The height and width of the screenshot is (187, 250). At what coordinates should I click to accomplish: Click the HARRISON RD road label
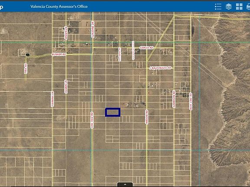point(174,99)
